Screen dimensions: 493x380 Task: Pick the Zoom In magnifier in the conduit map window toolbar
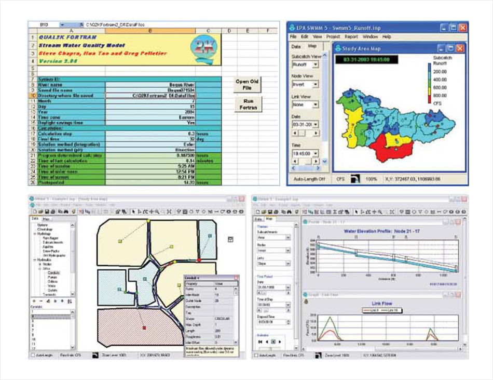tap(157, 212)
